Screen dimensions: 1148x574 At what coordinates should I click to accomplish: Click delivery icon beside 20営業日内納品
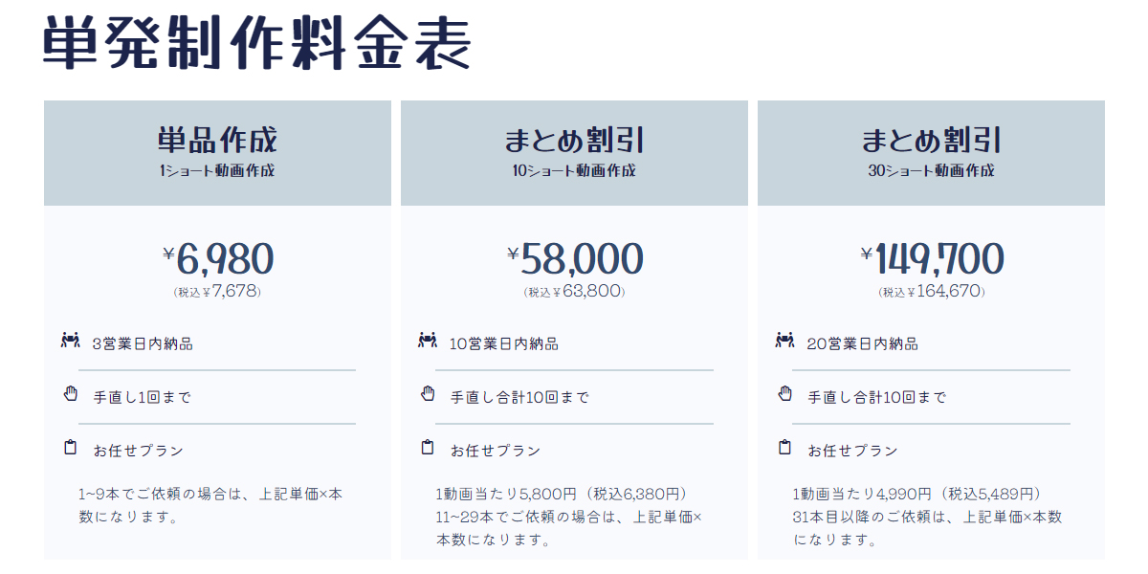tap(784, 340)
